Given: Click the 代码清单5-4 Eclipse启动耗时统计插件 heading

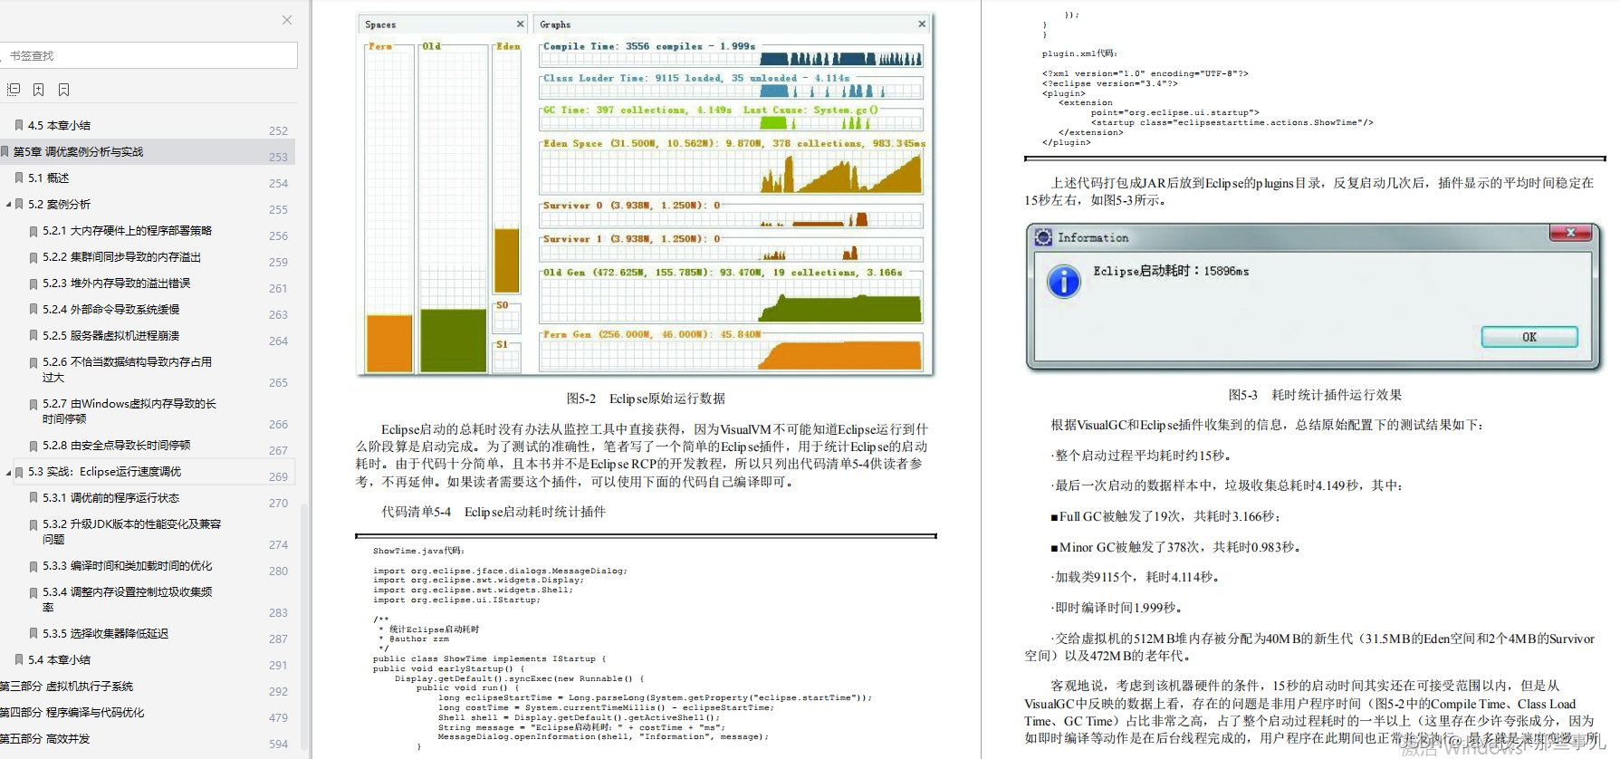Looking at the screenshot, I should click(494, 512).
